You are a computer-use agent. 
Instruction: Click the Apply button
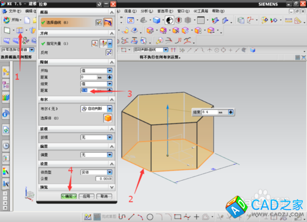coord(87,196)
